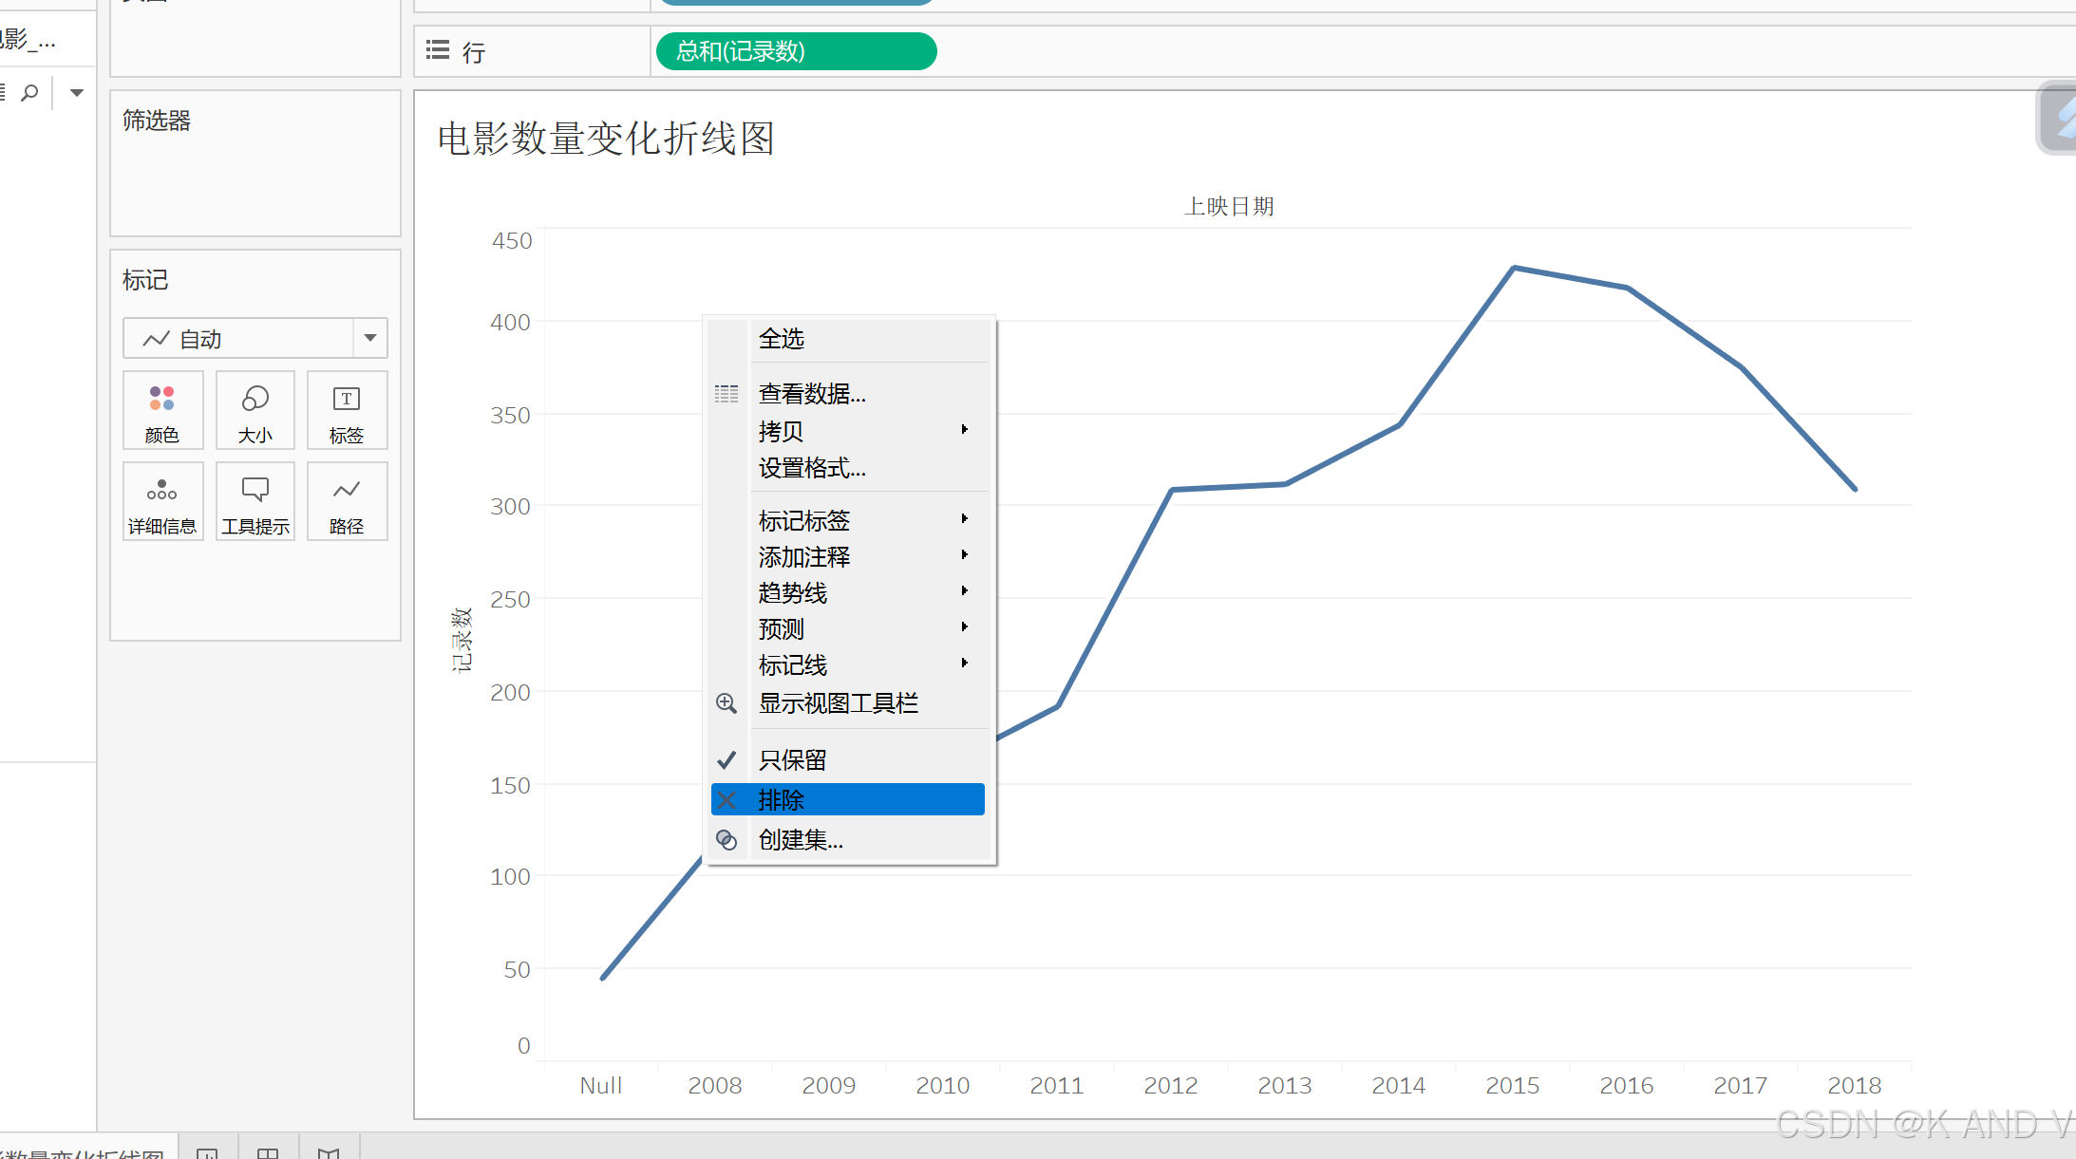Open 详细信息 (Detail) marks card

pyautogui.click(x=162, y=501)
